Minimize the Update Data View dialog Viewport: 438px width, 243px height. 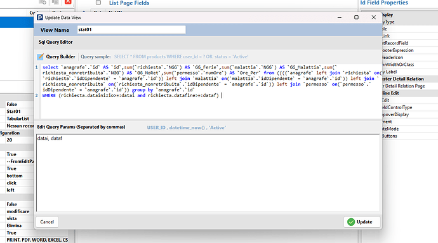340,17
